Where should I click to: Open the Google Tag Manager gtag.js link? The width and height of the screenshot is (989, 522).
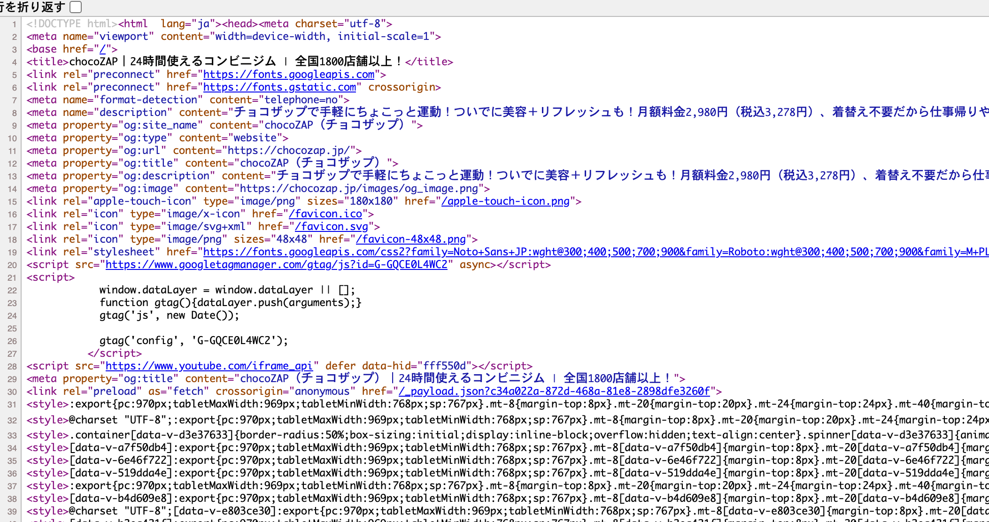click(277, 264)
